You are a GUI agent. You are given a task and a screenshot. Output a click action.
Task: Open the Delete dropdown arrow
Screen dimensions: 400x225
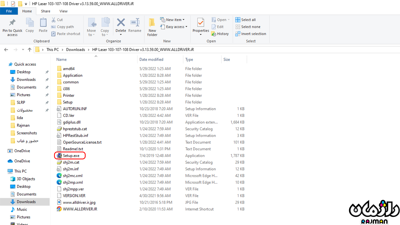click(121, 34)
